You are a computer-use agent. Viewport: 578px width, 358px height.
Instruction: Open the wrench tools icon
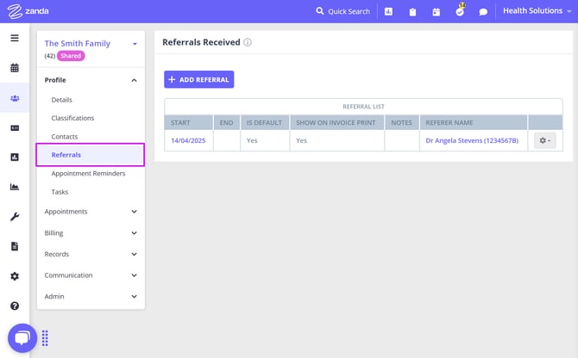[15, 217]
